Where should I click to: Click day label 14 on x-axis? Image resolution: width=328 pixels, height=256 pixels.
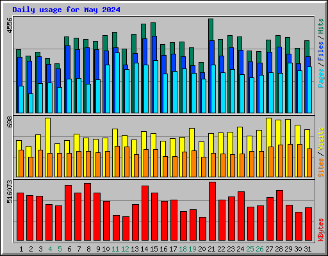click(144, 249)
